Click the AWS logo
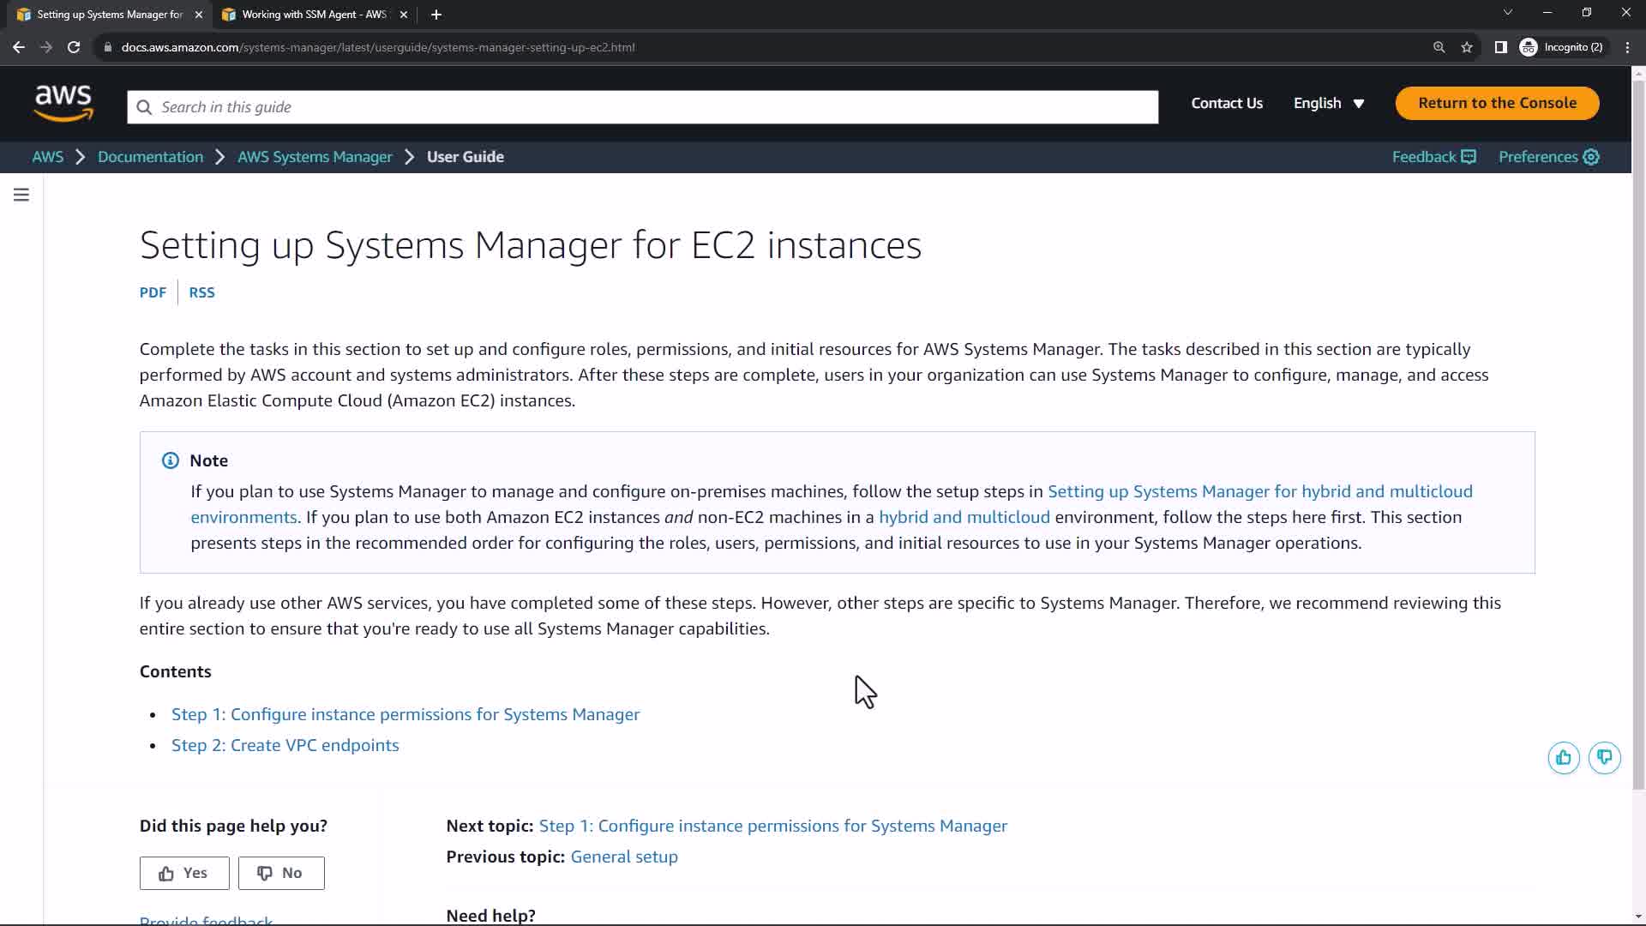The height and width of the screenshot is (926, 1646). click(x=63, y=104)
